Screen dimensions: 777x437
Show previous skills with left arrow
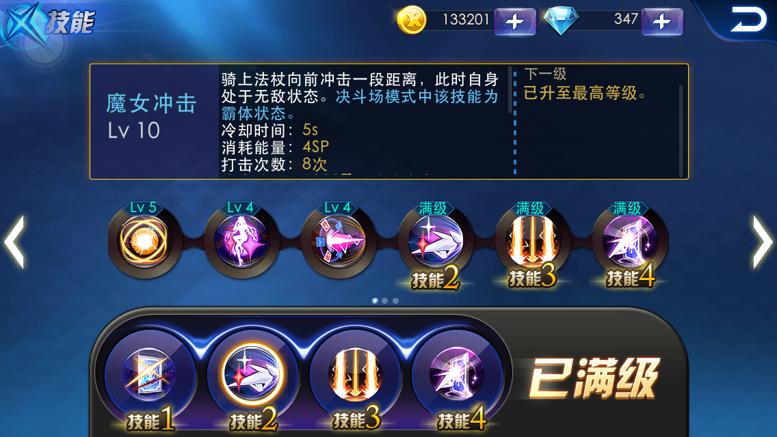pyautogui.click(x=14, y=242)
